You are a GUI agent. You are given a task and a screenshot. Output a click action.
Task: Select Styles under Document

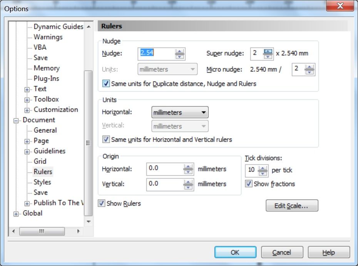[x=42, y=182]
